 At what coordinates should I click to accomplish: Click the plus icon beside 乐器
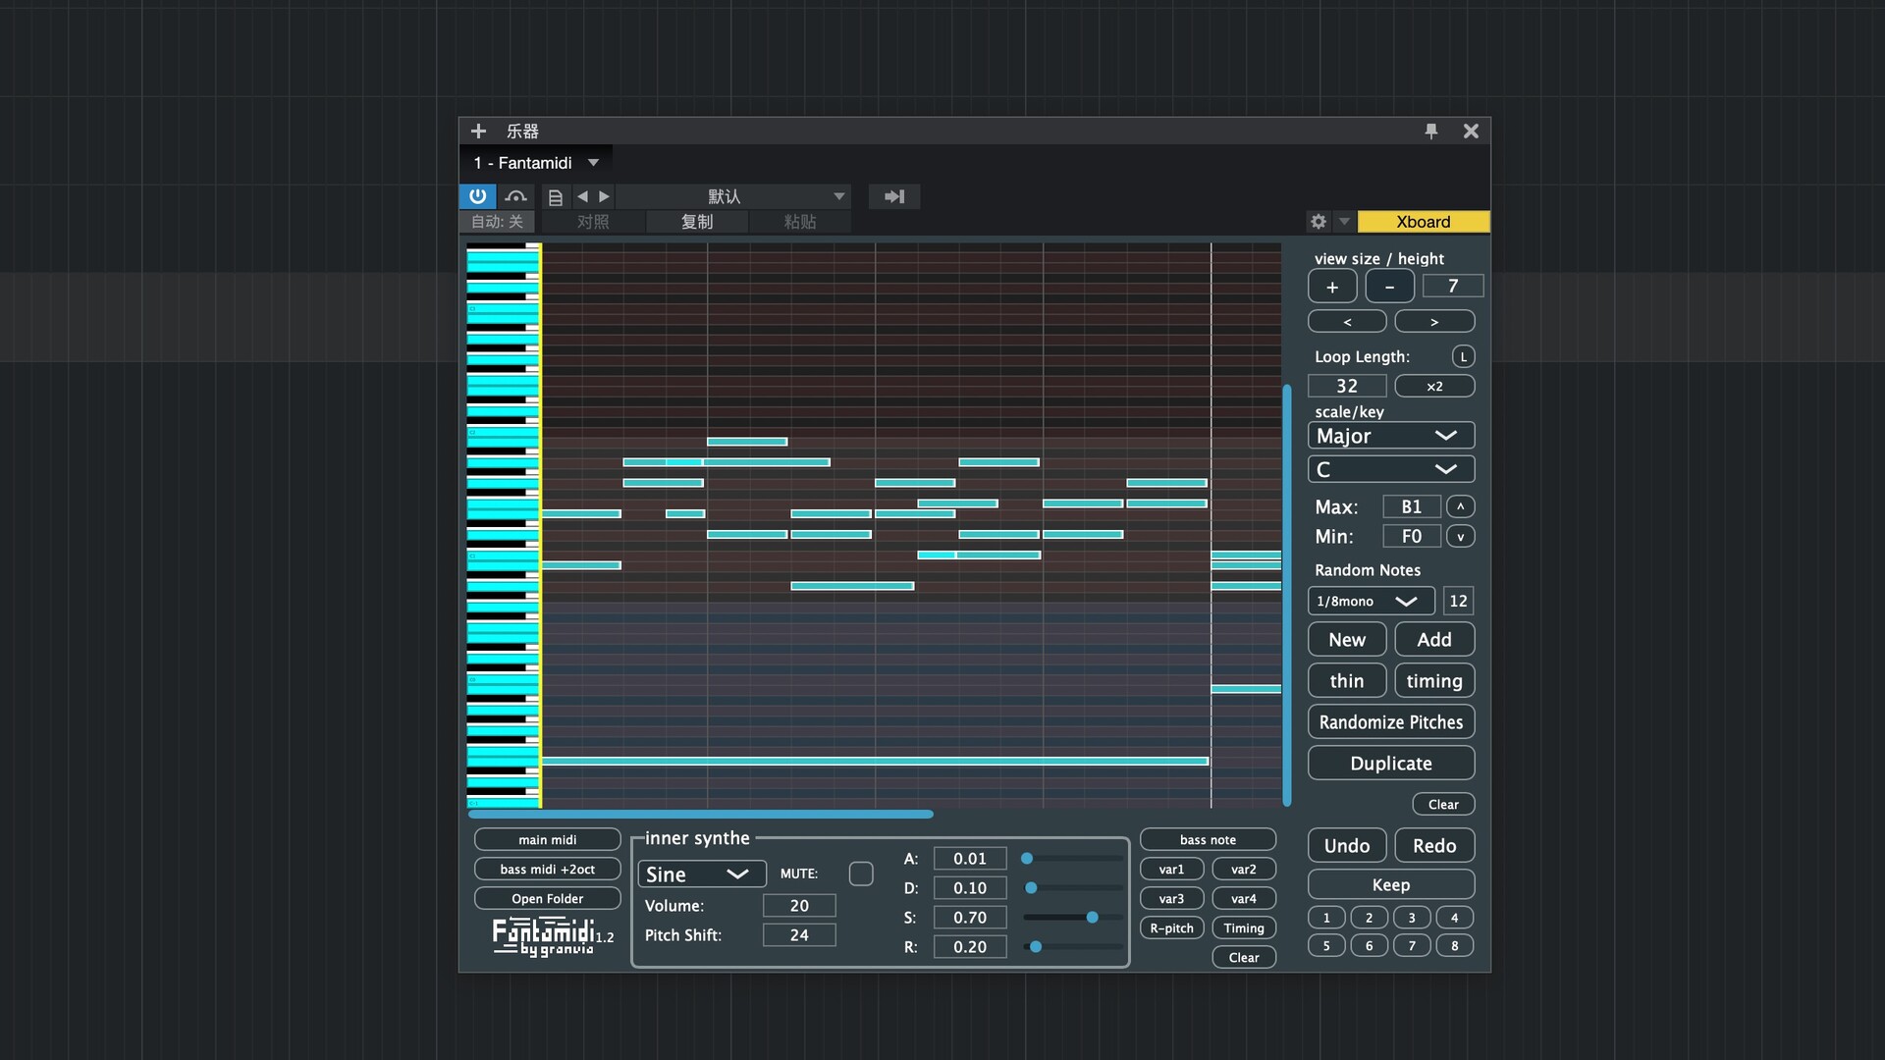478,131
